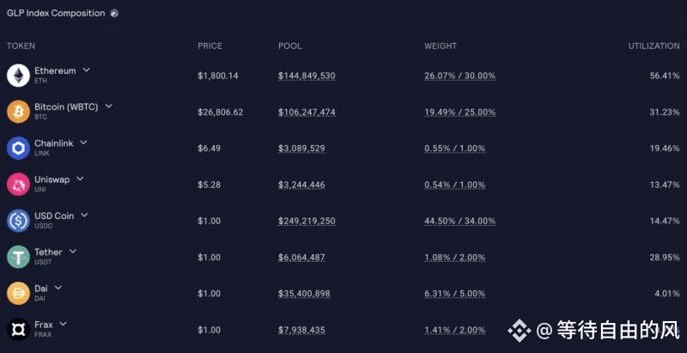The width and height of the screenshot is (687, 353).
Task: Click the Ethereum pool value $144,849,530
Action: [x=307, y=76]
